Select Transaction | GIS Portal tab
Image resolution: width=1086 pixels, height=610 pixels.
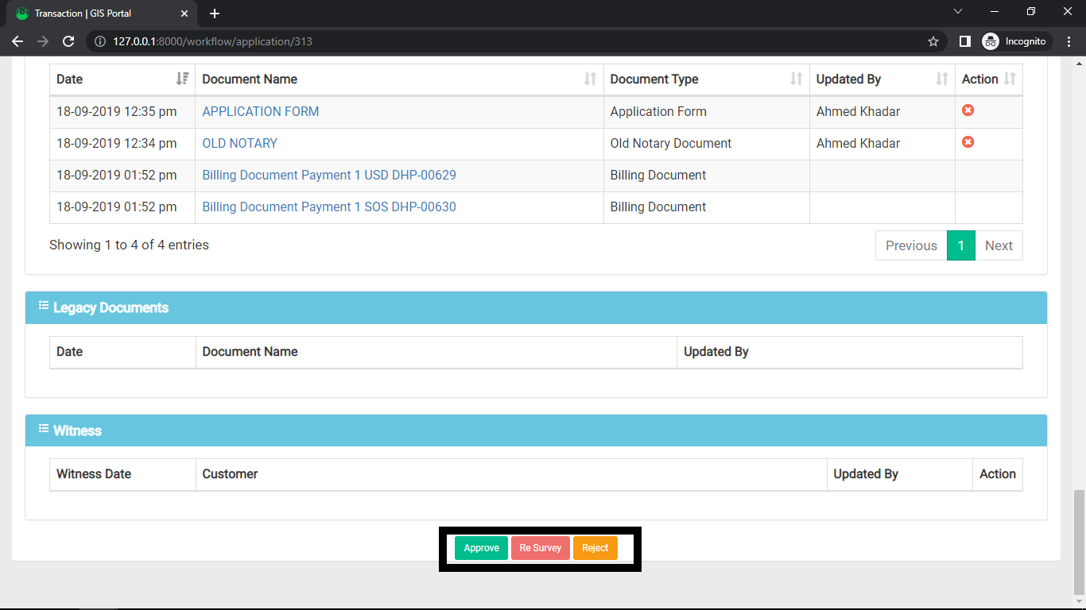(102, 14)
